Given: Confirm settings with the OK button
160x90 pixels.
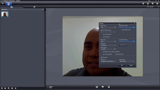Looking at the screenshot, I should 122,65.
